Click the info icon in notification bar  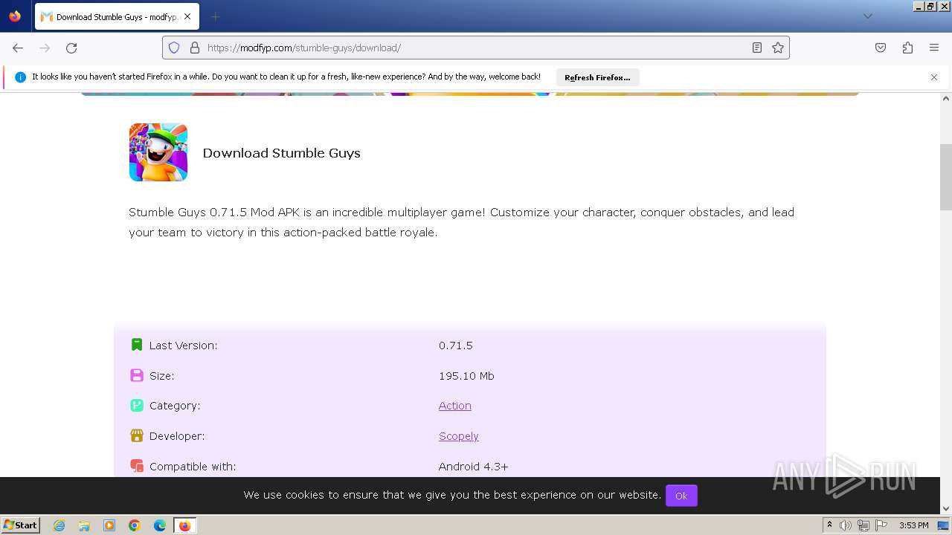click(20, 77)
